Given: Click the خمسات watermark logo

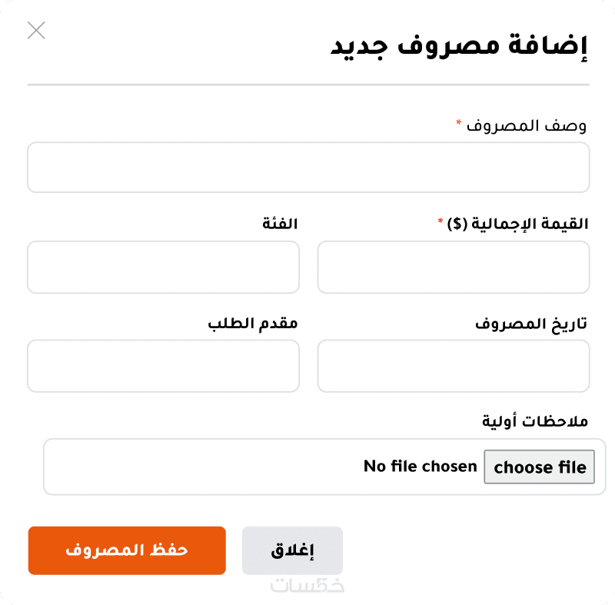Looking at the screenshot, I should 307,585.
